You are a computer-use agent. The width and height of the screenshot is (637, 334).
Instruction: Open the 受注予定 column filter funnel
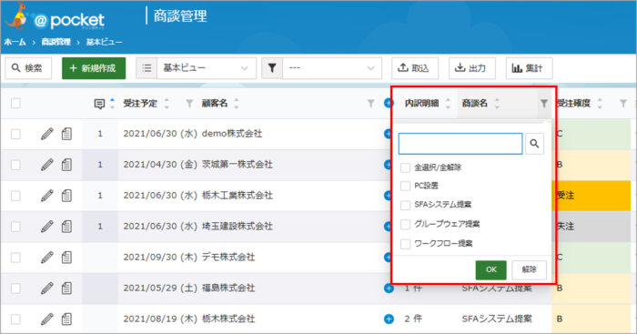pyautogui.click(x=189, y=104)
